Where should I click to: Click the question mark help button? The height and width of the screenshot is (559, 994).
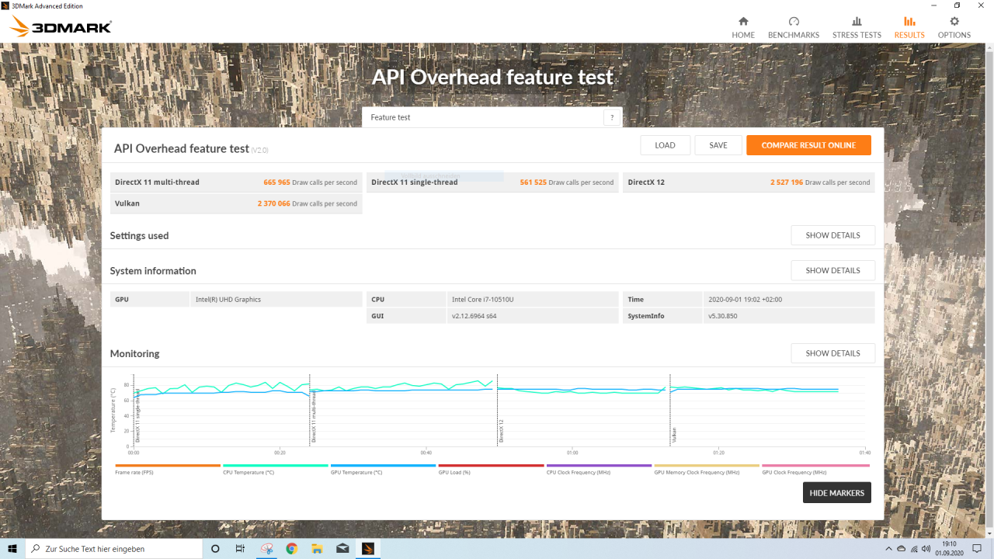[x=612, y=117]
